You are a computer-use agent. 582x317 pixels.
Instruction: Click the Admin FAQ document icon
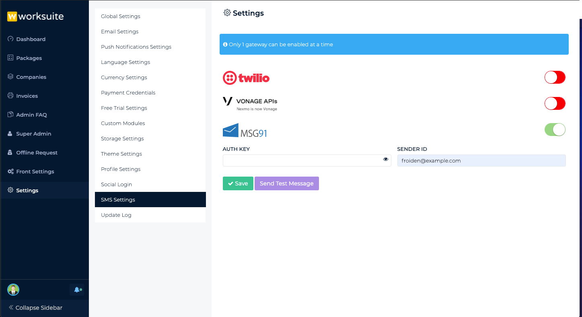(x=10, y=115)
